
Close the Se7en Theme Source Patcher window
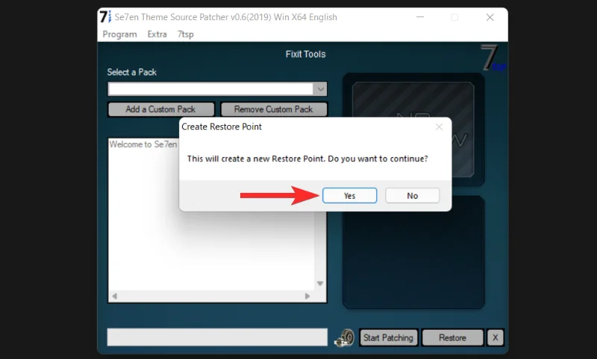[490, 17]
